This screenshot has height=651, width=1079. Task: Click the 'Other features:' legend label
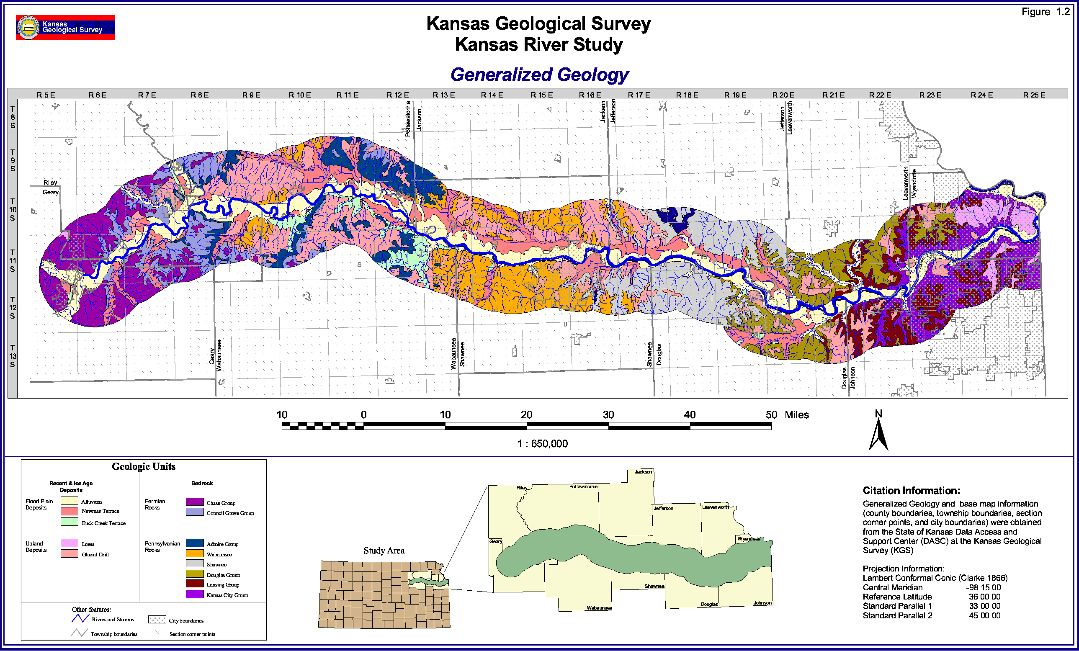pos(91,610)
